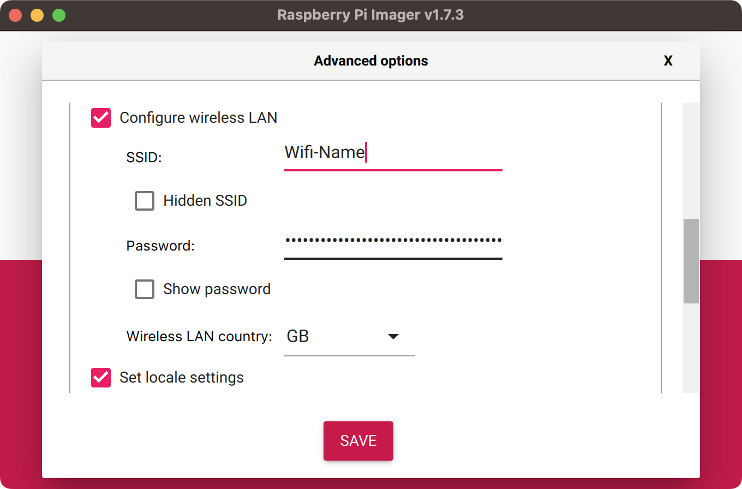Screen dimensions: 742x489
Task: Click the Password: label text
Action: pyautogui.click(x=160, y=246)
